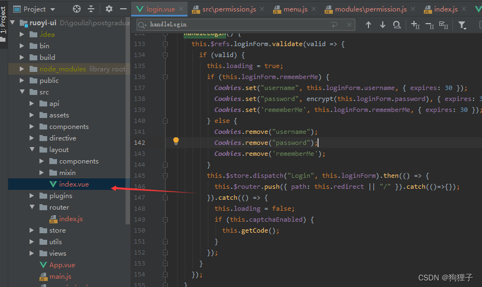482x287 pixels.
Task: Select the assets folder
Action: [x=59, y=115]
